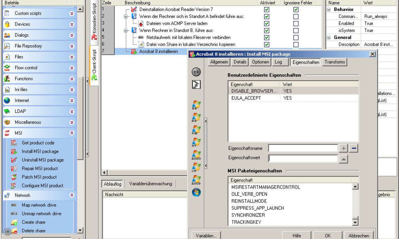Select the Windows 2003 icon in the dialog
This screenshot has width=399, height=239.
click(196, 180)
